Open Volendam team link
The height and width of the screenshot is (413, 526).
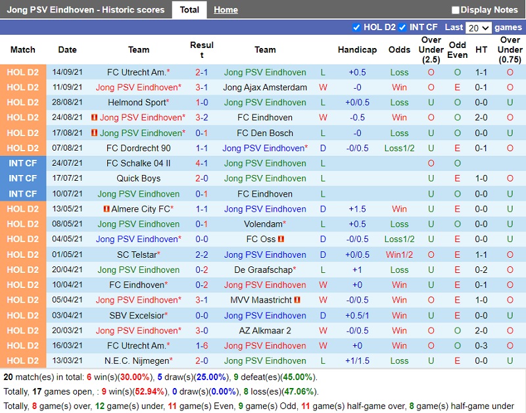click(265, 224)
